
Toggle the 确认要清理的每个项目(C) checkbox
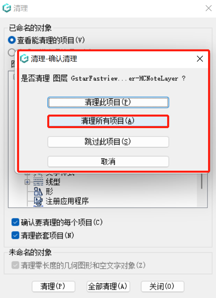pyautogui.click(x=15, y=222)
